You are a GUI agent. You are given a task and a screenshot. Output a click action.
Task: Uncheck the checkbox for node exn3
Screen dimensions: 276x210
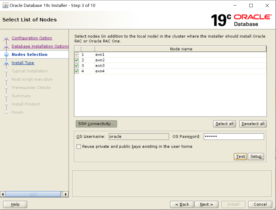point(77,66)
